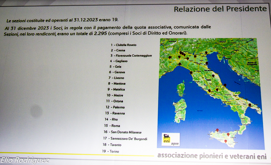Image resolution: width=271 pixels, height=165 pixels.
Task: Click the Genova pin on the Ligurian coast
Action: click(x=180, y=64)
